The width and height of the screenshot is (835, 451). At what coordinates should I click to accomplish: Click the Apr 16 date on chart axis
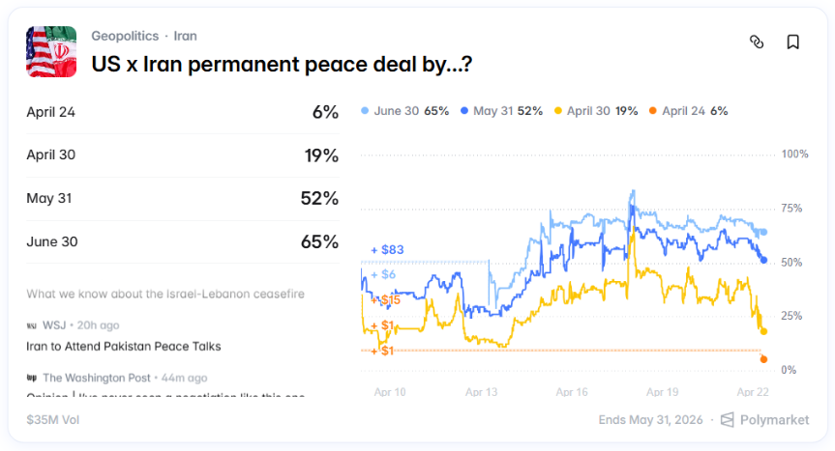(572, 392)
